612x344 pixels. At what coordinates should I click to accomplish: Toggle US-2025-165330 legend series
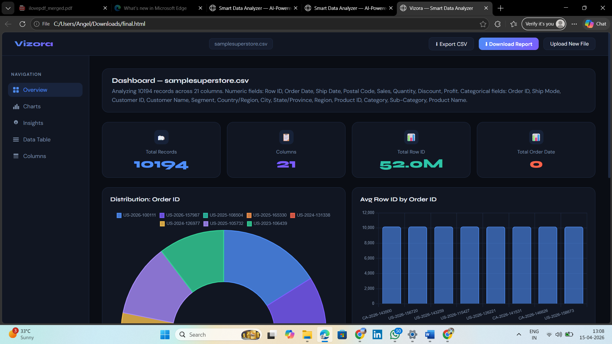point(266,215)
